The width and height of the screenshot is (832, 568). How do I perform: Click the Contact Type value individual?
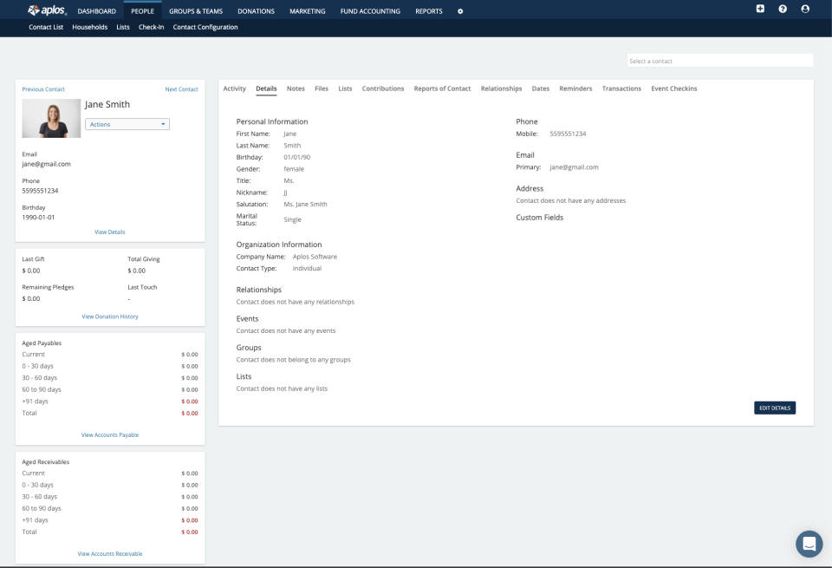coord(307,269)
